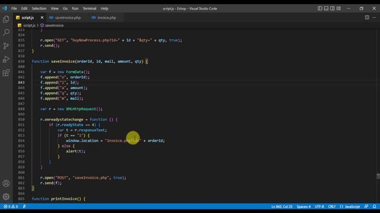This screenshot has height=213, width=380.
Task: Open the notifications bell
Action: 375,206
